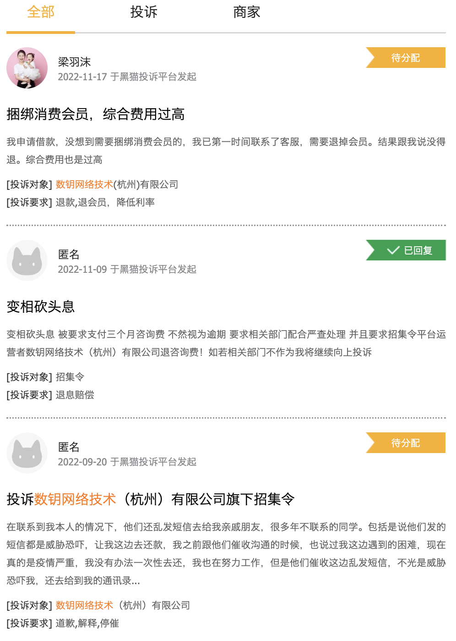The image size is (456, 641).
Task: Open complaint title 投诉数钥网络技术（杭州）有限公司旗下招集令
Action: 151,499
